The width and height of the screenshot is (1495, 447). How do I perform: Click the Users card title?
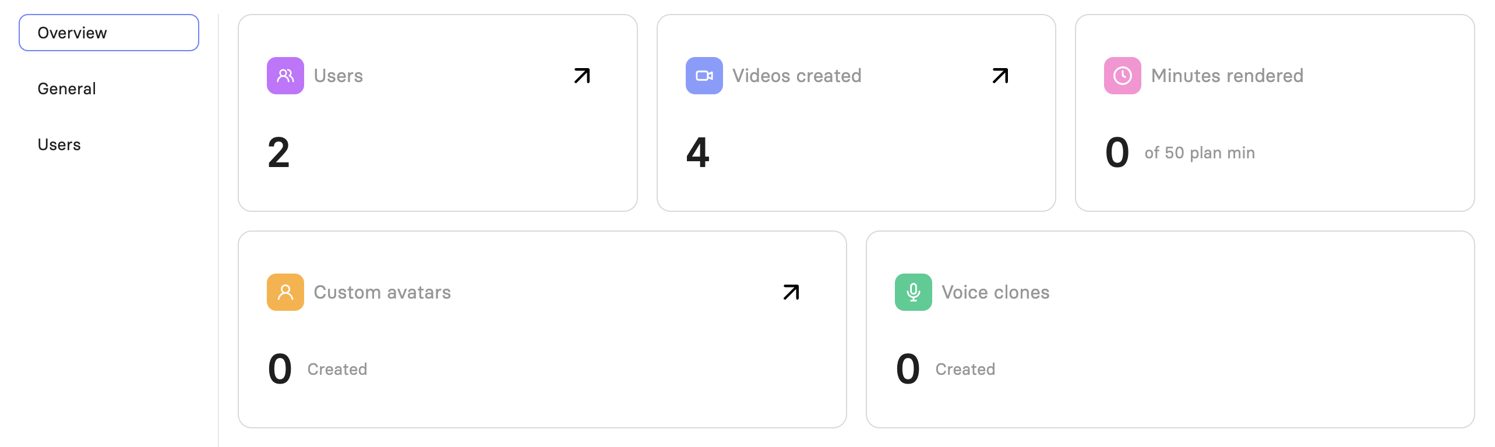click(x=338, y=76)
